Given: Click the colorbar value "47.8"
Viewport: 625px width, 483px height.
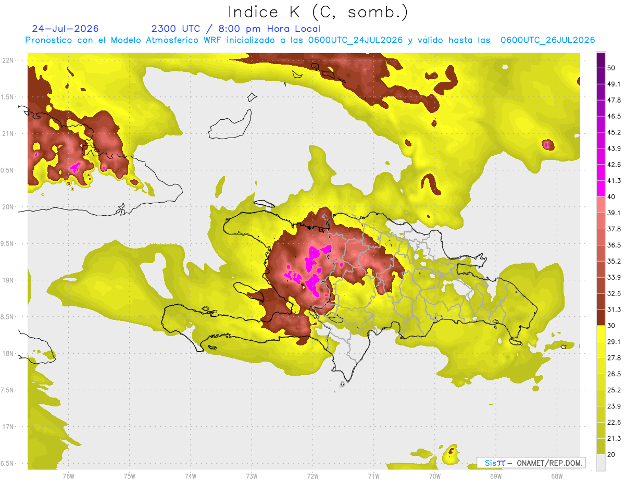Looking at the screenshot, I should [614, 100].
